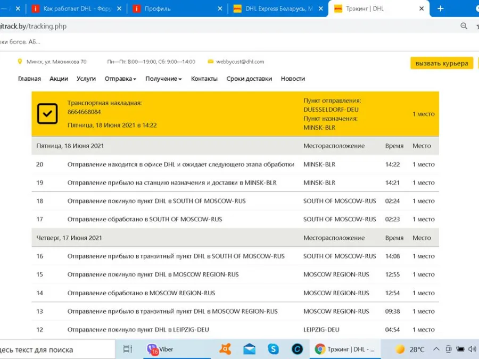Click row 18 departed SOUTH OF MOSCOW text

point(156,201)
